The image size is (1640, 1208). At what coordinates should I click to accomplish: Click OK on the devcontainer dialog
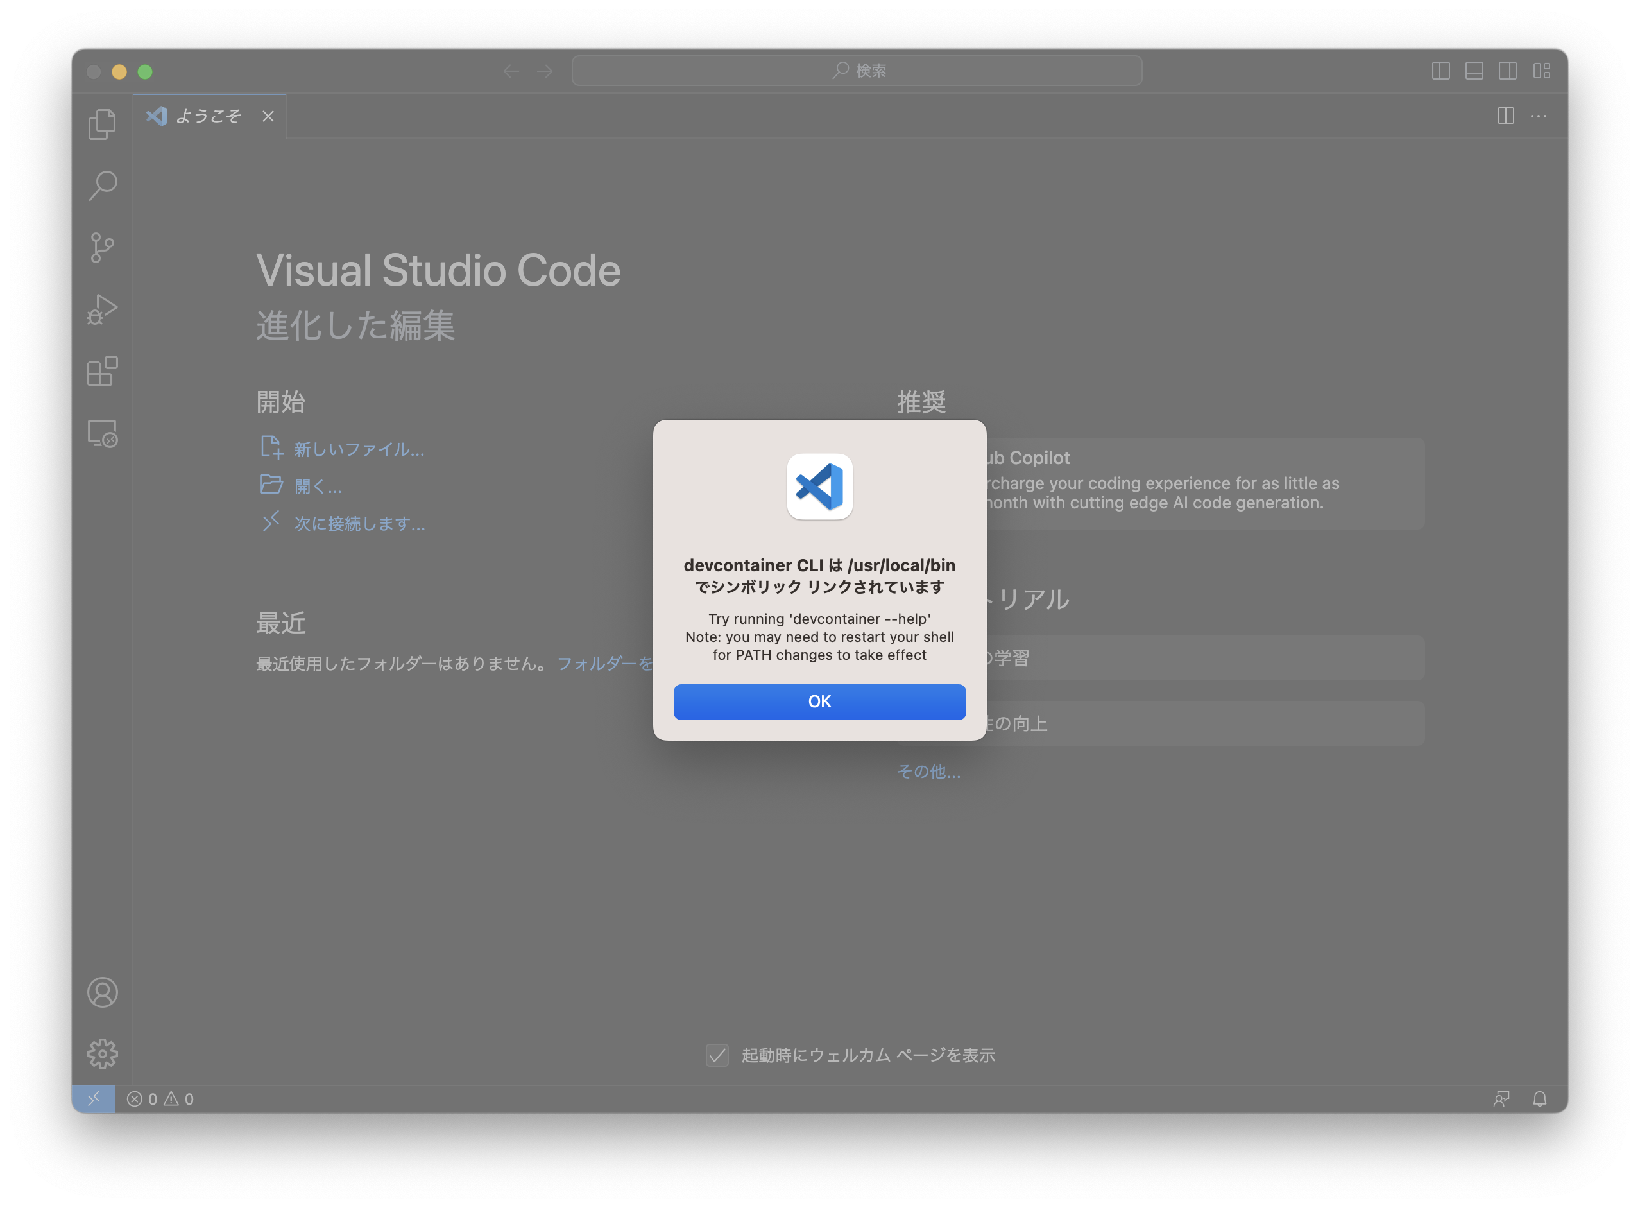(x=819, y=702)
